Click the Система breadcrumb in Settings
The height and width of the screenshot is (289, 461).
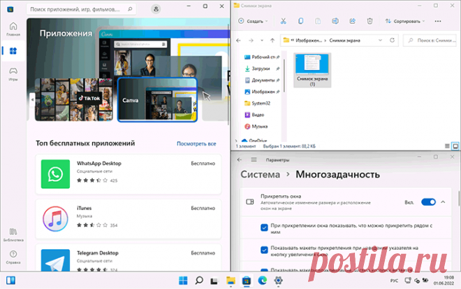point(261,174)
